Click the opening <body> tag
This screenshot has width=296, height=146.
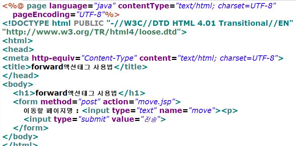coord(18,84)
